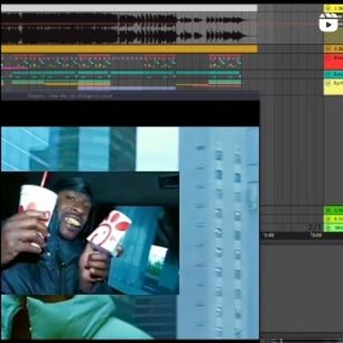Unfold the lime yellow-green track header
Image resolution: width=343 pixels, height=343 pixels.
328,219
